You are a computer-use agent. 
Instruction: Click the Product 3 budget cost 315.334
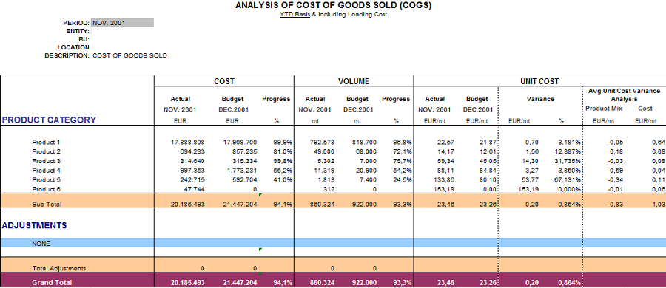click(x=240, y=161)
